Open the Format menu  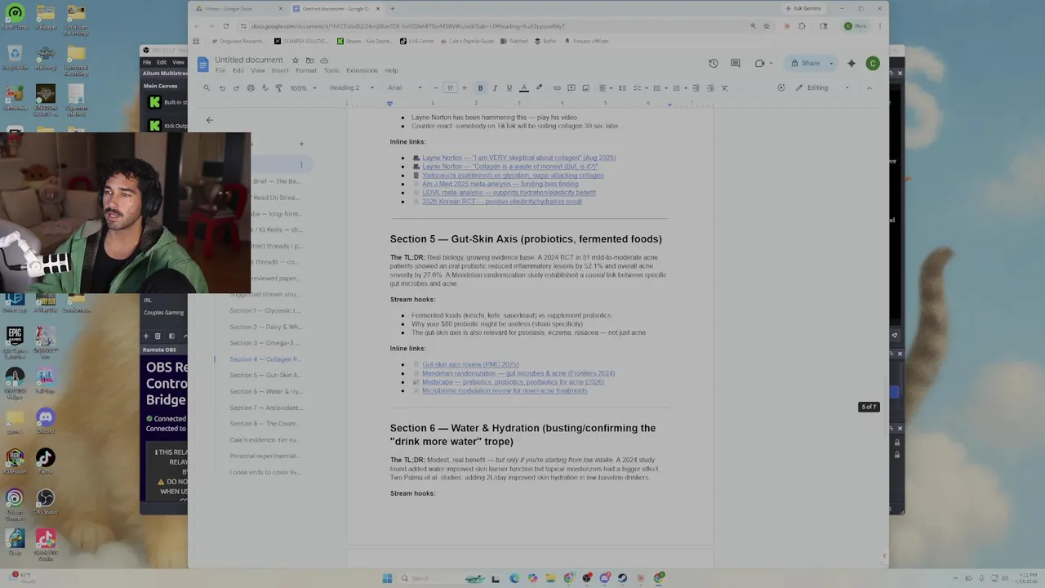point(306,71)
